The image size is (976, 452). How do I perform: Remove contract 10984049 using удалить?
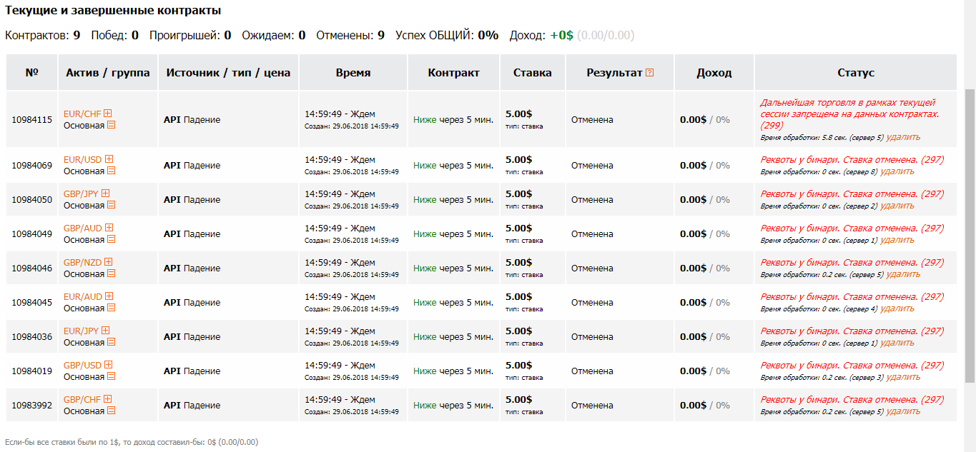click(897, 240)
